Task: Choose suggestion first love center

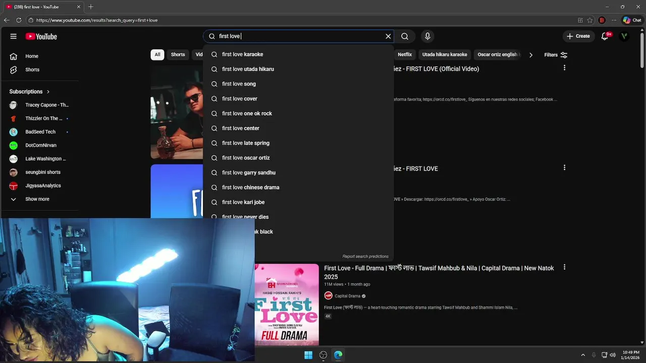Action: [298, 128]
